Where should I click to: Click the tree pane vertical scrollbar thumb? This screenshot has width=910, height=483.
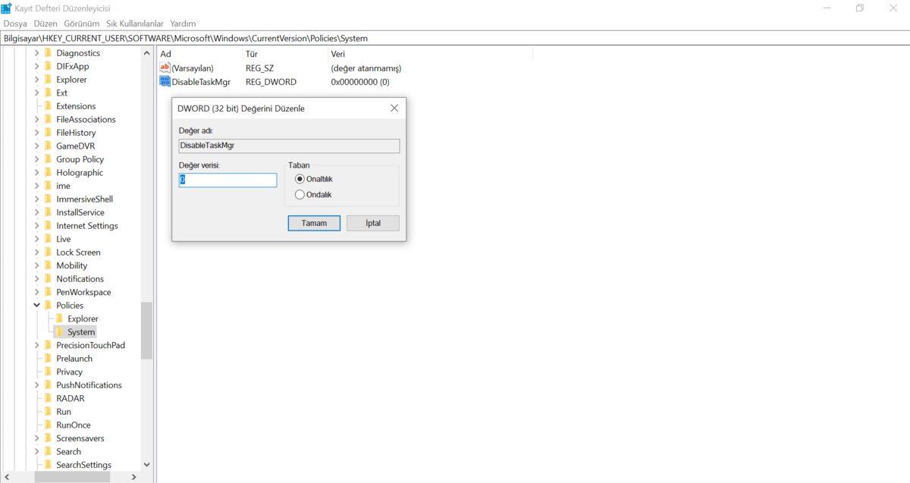coord(146,330)
